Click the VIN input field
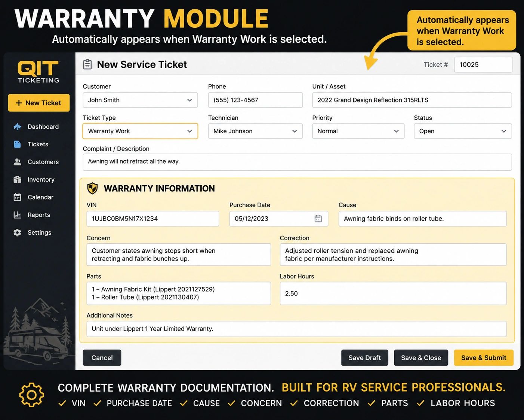The width and height of the screenshot is (524, 420). pos(152,219)
